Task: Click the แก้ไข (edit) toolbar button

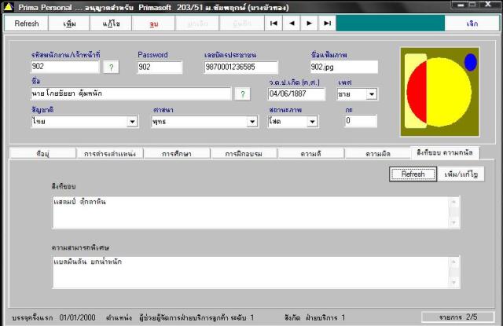Action: (111, 24)
